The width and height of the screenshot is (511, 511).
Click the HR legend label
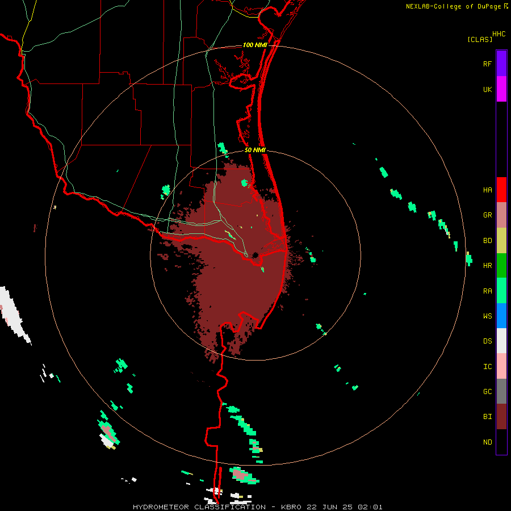pyautogui.click(x=487, y=266)
